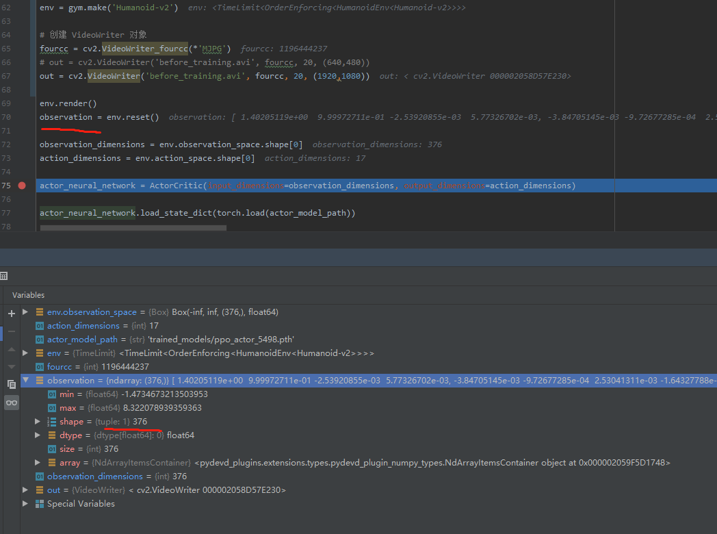717x534 pixels.
Task: Click 'before_training.avi' string on line 67
Action: coord(195,76)
